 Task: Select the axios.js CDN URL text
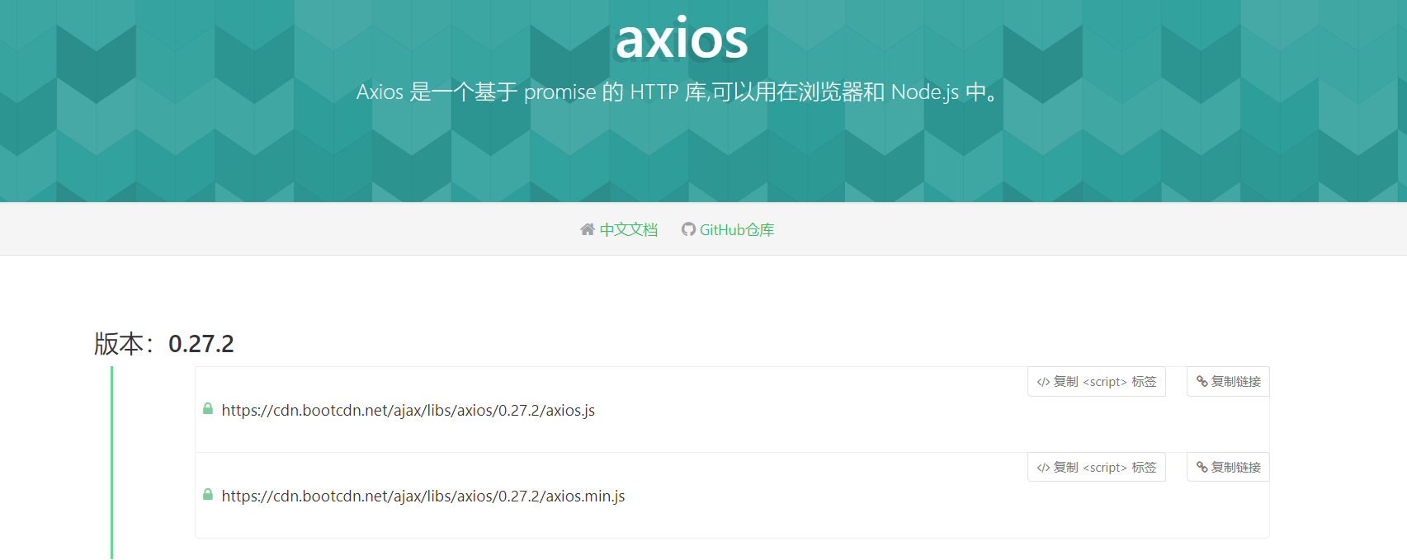(x=408, y=411)
